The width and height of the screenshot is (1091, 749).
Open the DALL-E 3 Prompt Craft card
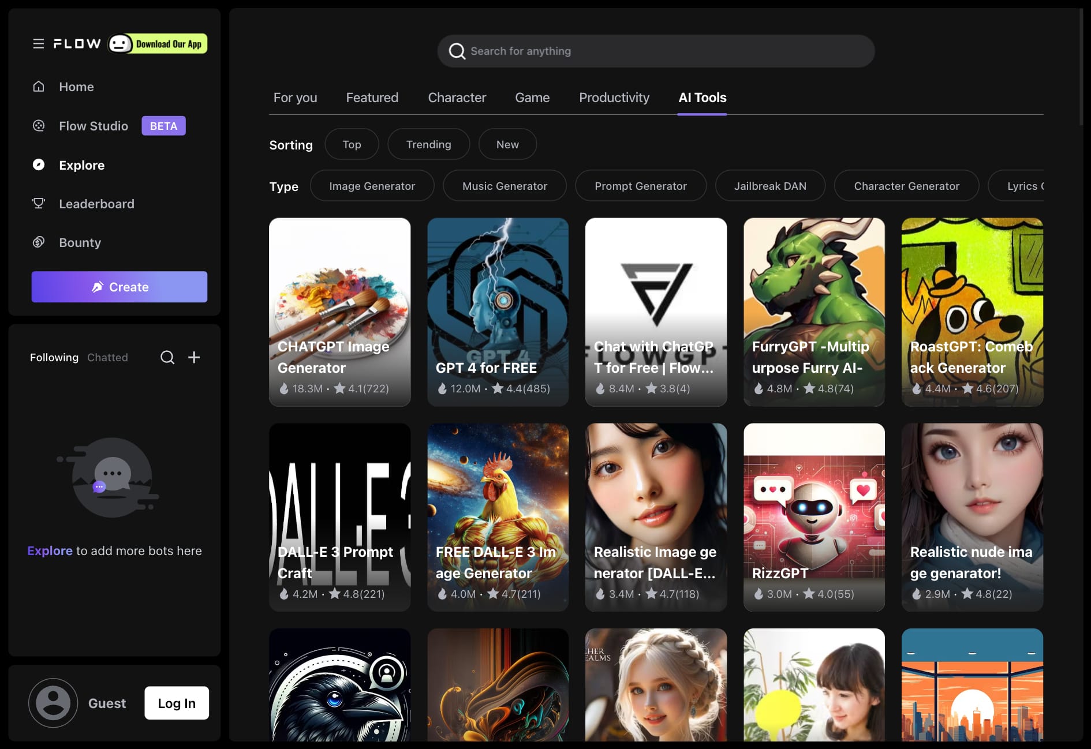[x=340, y=518]
